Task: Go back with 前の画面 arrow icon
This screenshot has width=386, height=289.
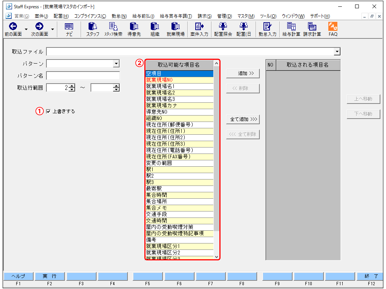Action: pyautogui.click(x=13, y=27)
